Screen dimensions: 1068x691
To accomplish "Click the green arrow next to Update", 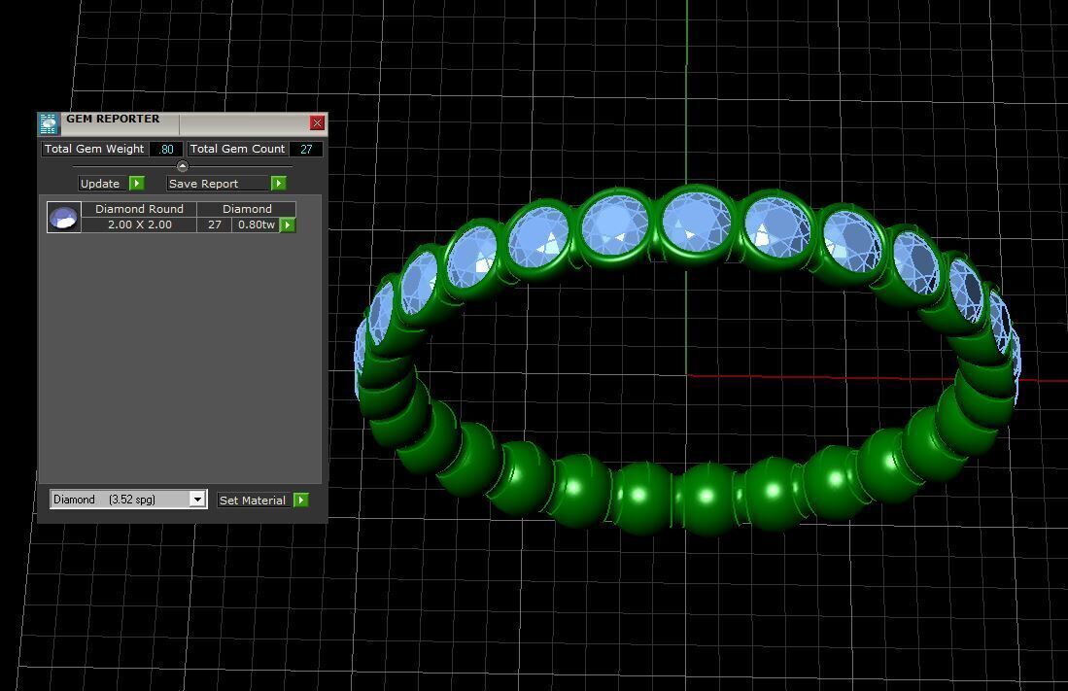I will click(137, 184).
